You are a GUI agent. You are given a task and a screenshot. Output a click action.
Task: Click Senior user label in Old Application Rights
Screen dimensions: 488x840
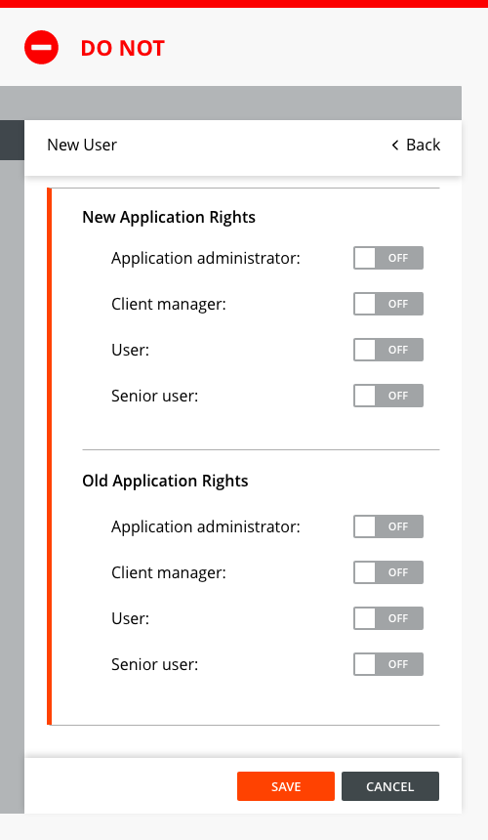(x=154, y=664)
